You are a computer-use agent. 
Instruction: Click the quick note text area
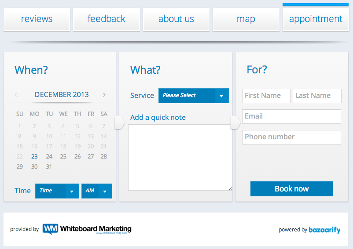coord(180,157)
